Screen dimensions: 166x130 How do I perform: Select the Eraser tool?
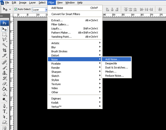4,84
